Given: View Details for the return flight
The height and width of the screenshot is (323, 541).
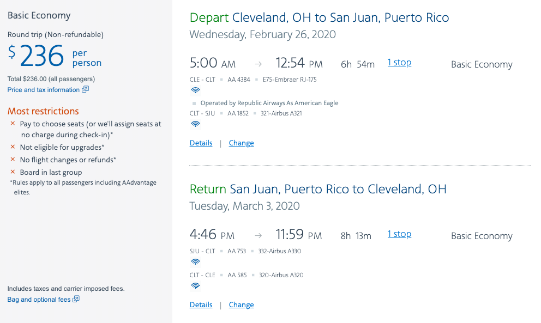Looking at the screenshot, I should click(201, 305).
